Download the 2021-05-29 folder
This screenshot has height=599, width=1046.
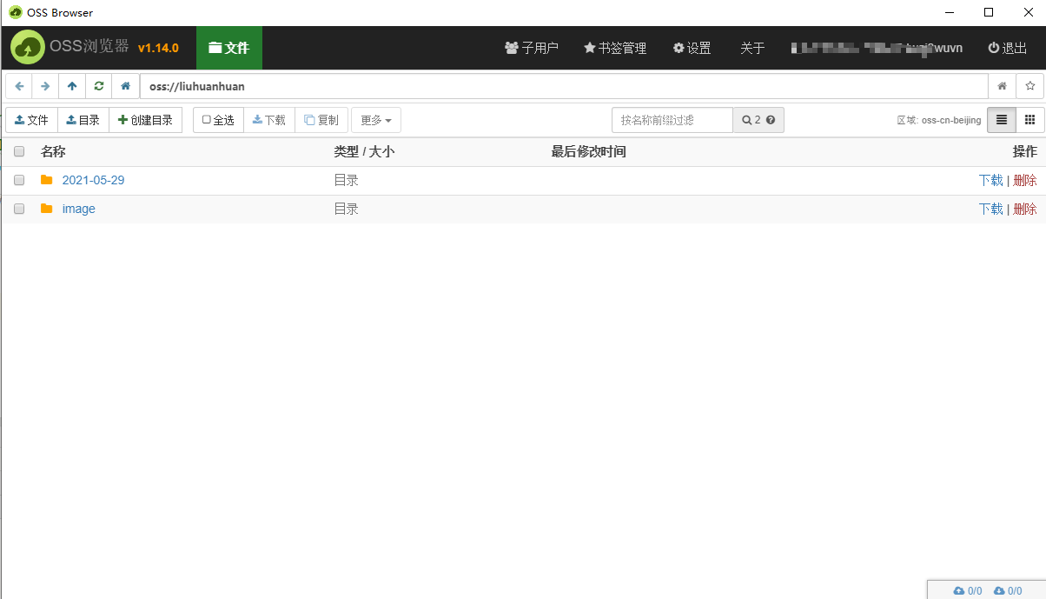(990, 180)
